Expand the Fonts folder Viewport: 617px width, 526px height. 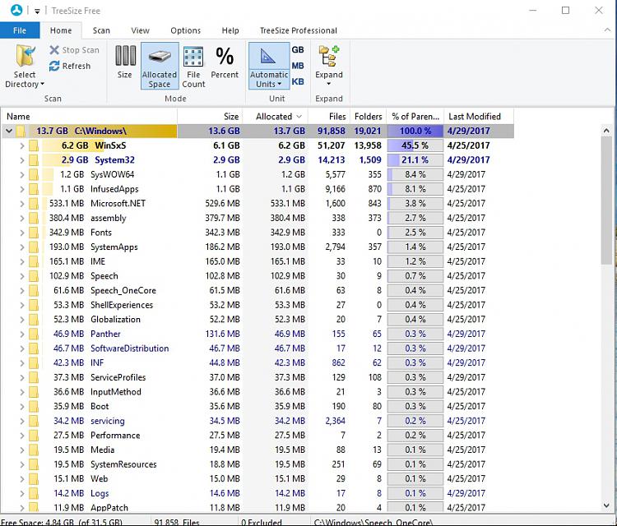tap(22, 233)
